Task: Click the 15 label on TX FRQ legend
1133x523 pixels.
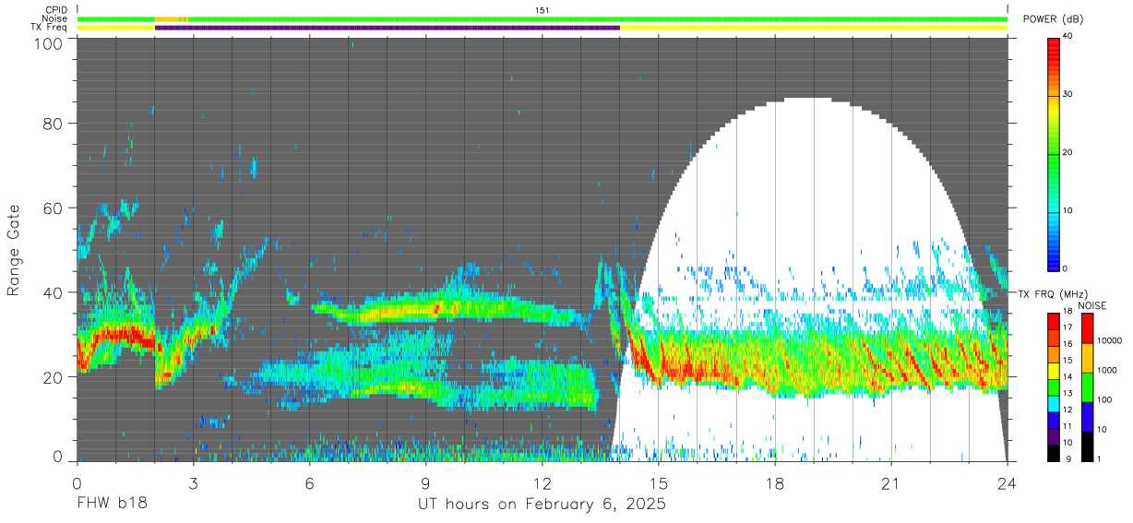Action: coord(1067,361)
